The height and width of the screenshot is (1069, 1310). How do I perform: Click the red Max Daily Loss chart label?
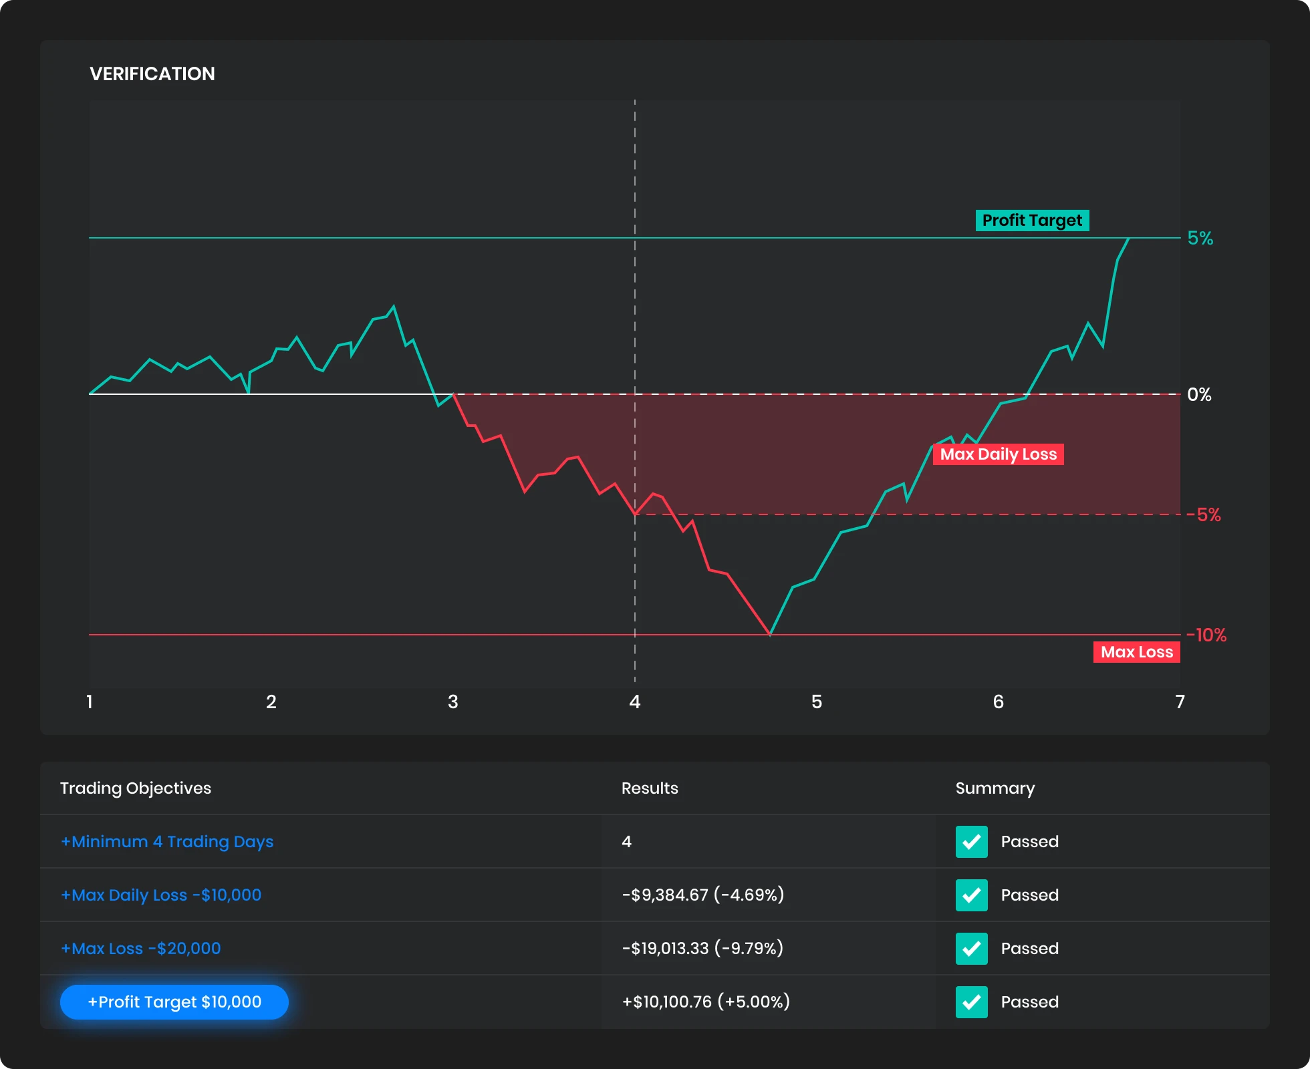(998, 454)
